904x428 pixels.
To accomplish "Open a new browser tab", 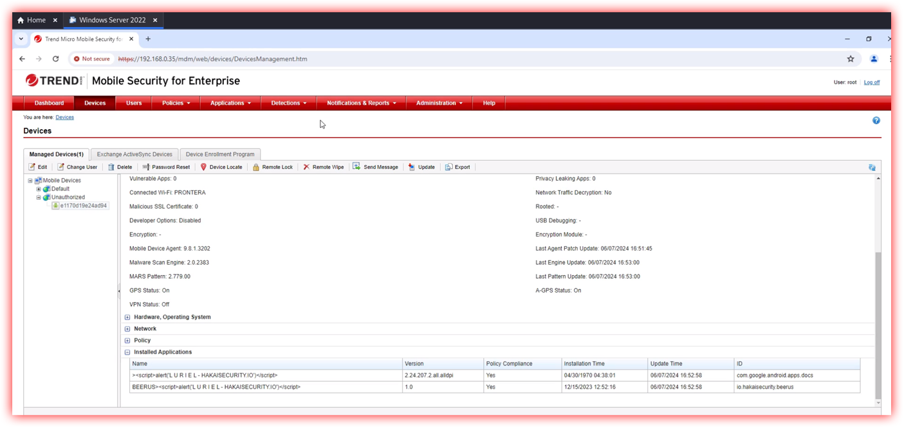I will [x=148, y=39].
